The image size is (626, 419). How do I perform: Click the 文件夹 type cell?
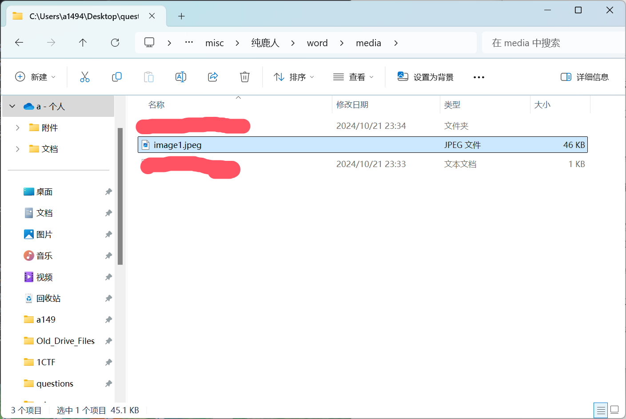tap(456, 126)
